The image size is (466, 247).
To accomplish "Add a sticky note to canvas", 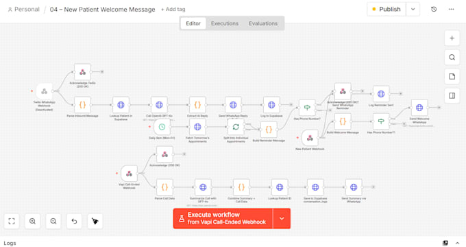I will click(x=452, y=76).
